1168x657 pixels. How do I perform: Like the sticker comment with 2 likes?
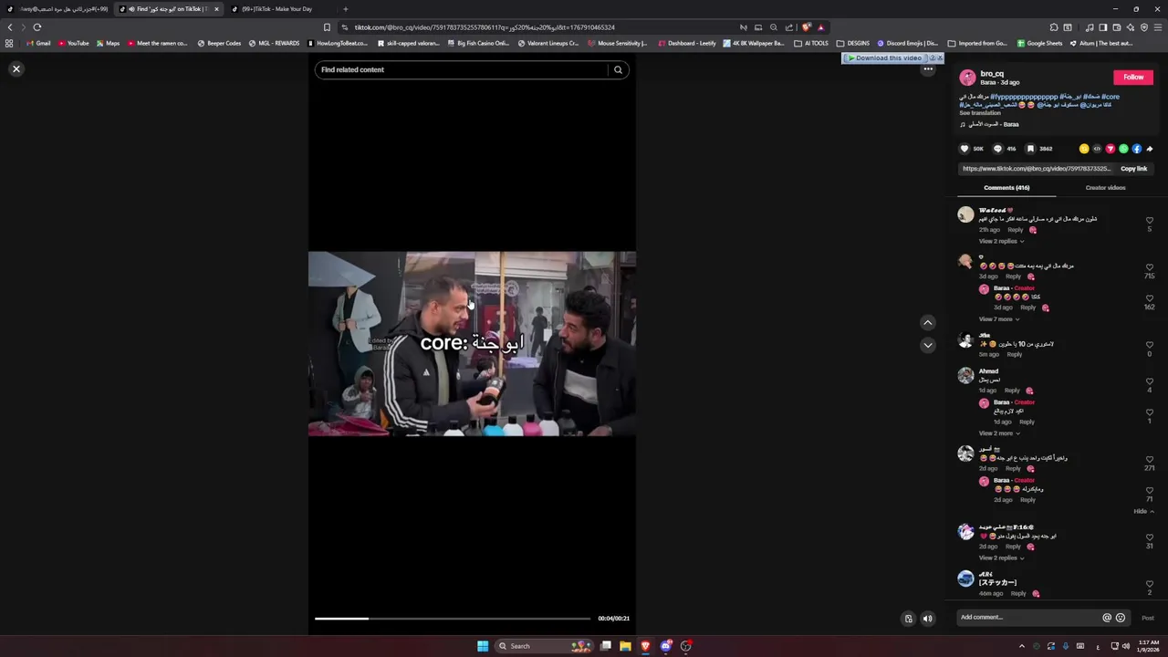point(1150,584)
